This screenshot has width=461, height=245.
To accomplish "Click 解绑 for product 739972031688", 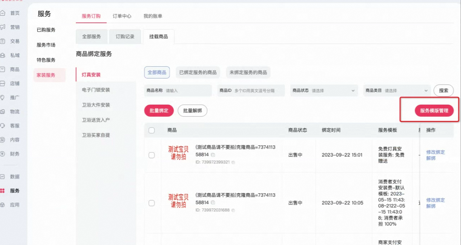I will 431,206.
